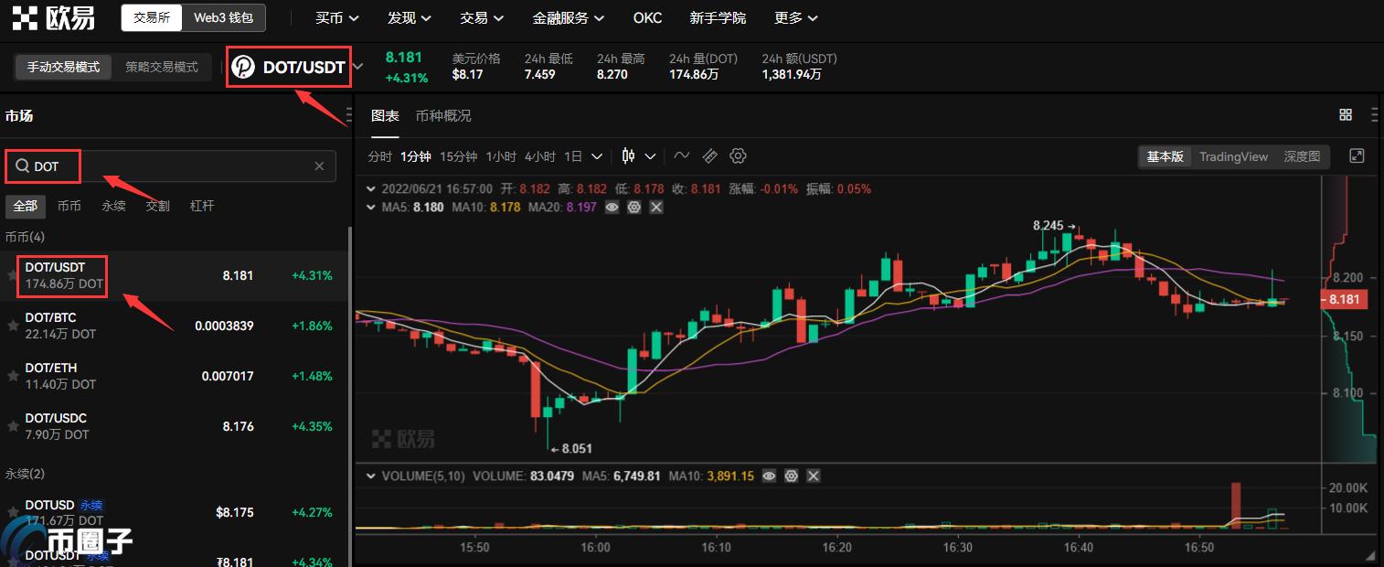1384x567 pixels.
Task: Switch to the 币种概况 tab
Action: [x=443, y=116]
